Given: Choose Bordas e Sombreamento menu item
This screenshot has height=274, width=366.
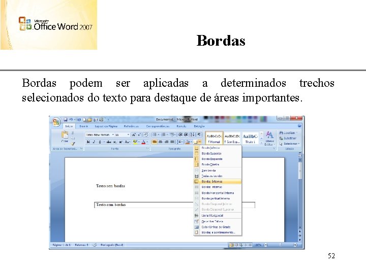Looking at the screenshot, I should pos(218,232).
